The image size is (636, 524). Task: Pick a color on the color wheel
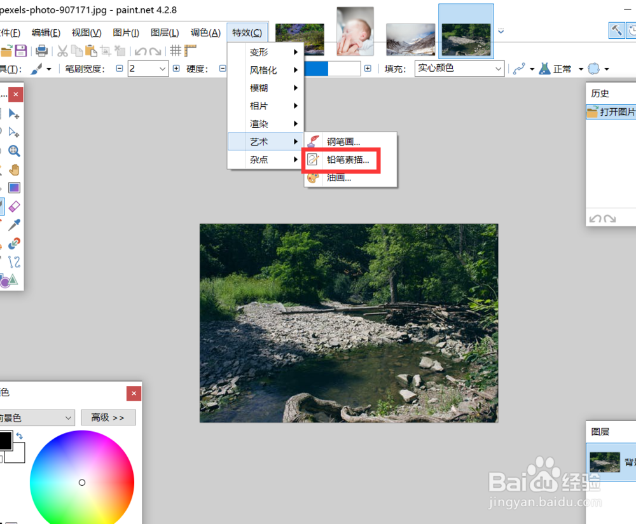[82, 482]
